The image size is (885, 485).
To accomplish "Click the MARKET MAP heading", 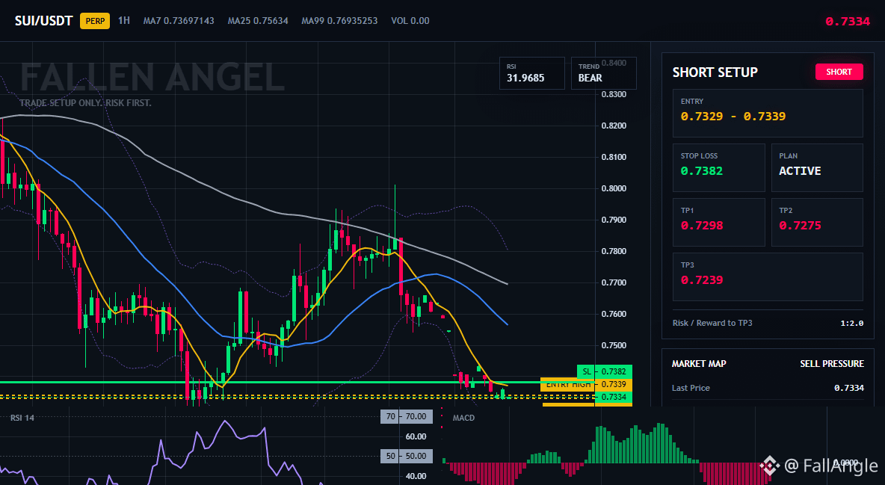I will (699, 364).
